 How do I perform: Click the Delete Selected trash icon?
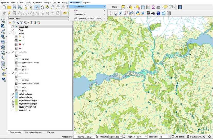point(42,13)
